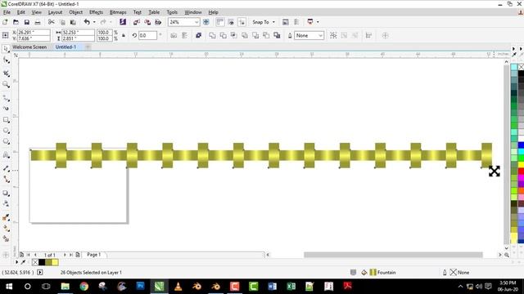Switch to the Welcome Screen tab
The height and width of the screenshot is (294, 524).
(x=29, y=47)
